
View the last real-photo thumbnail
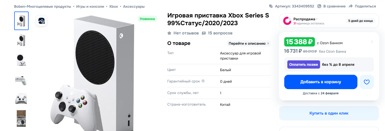21,118
